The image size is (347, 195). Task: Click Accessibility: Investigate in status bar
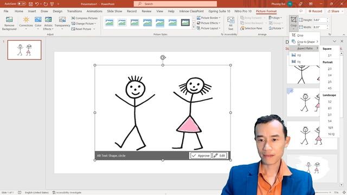(x=67, y=193)
